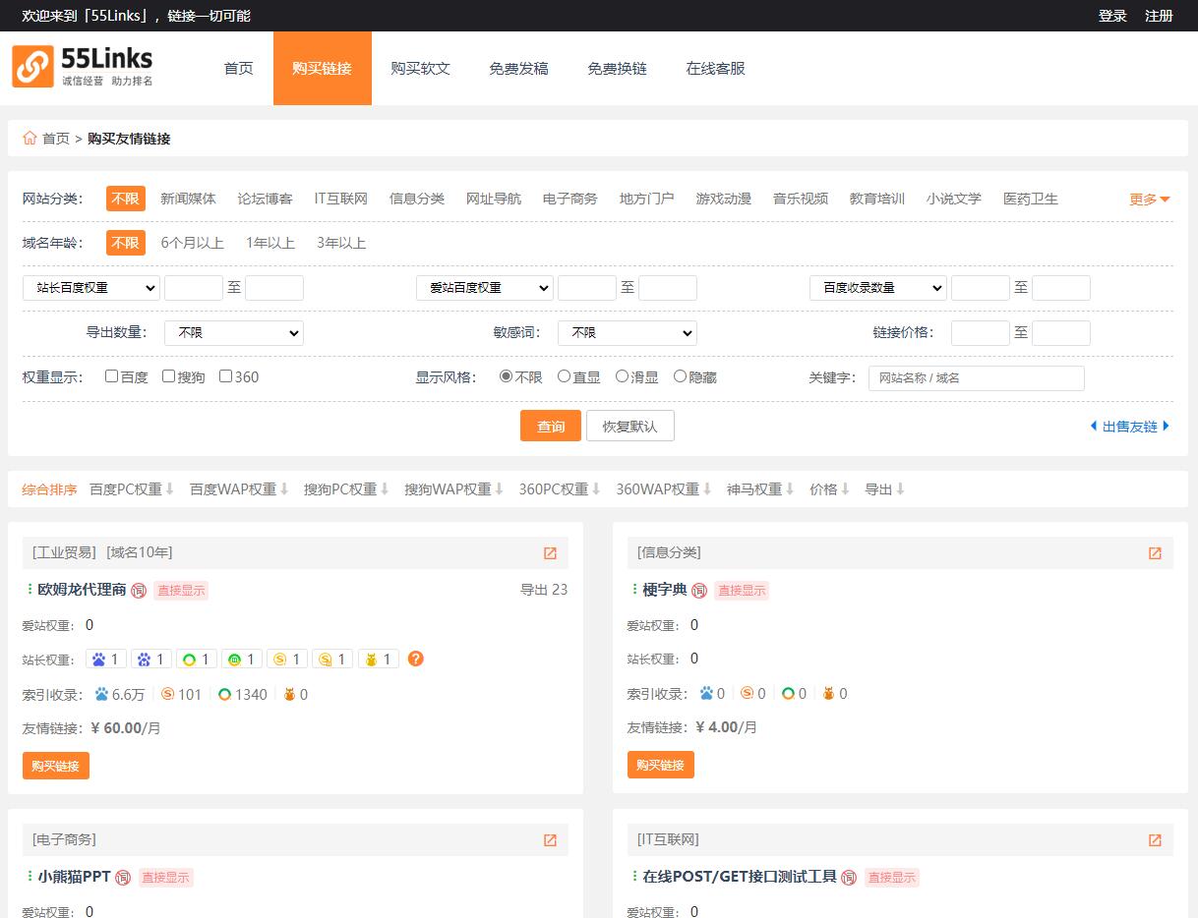Screen dimensions: 1198x918
Task: Click the orange 查询 button
Action: point(550,427)
